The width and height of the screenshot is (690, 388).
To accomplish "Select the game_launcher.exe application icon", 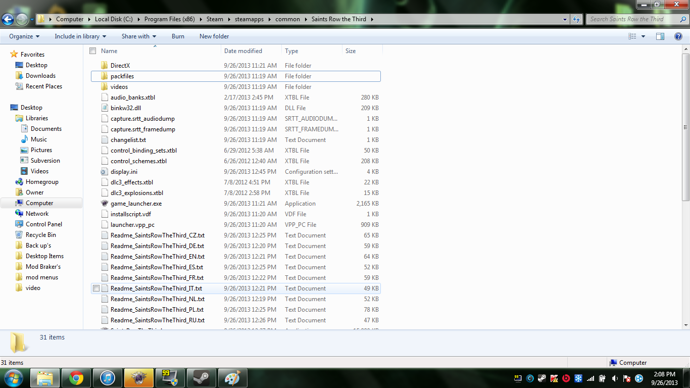I will point(105,203).
